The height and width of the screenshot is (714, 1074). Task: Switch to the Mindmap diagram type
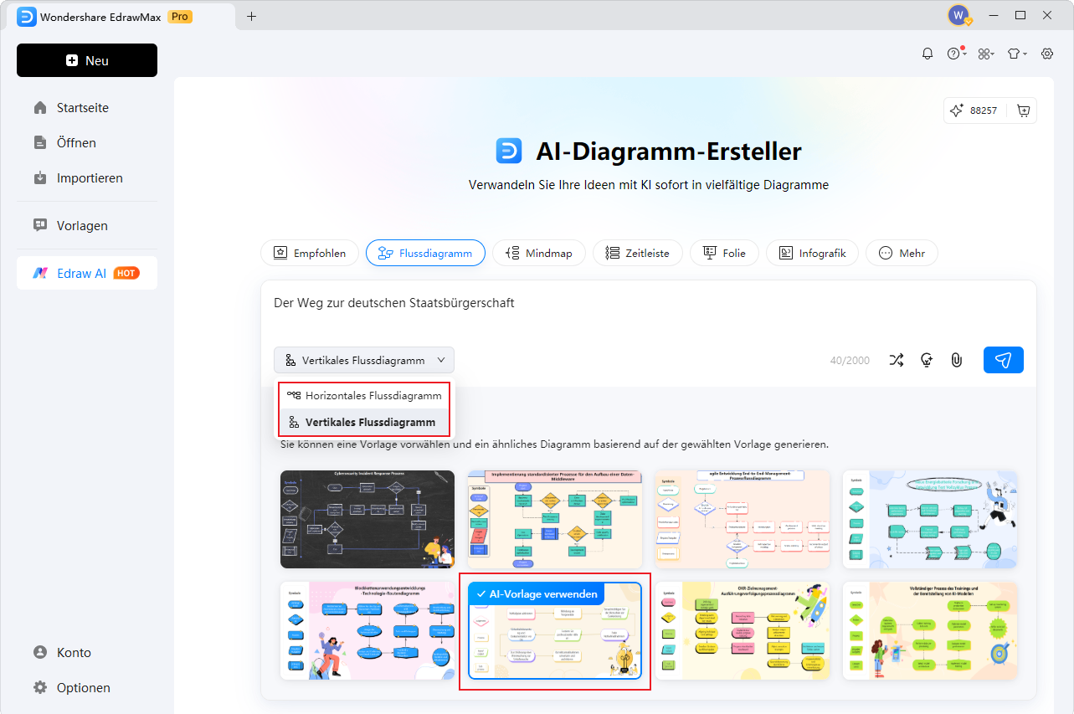pos(538,252)
